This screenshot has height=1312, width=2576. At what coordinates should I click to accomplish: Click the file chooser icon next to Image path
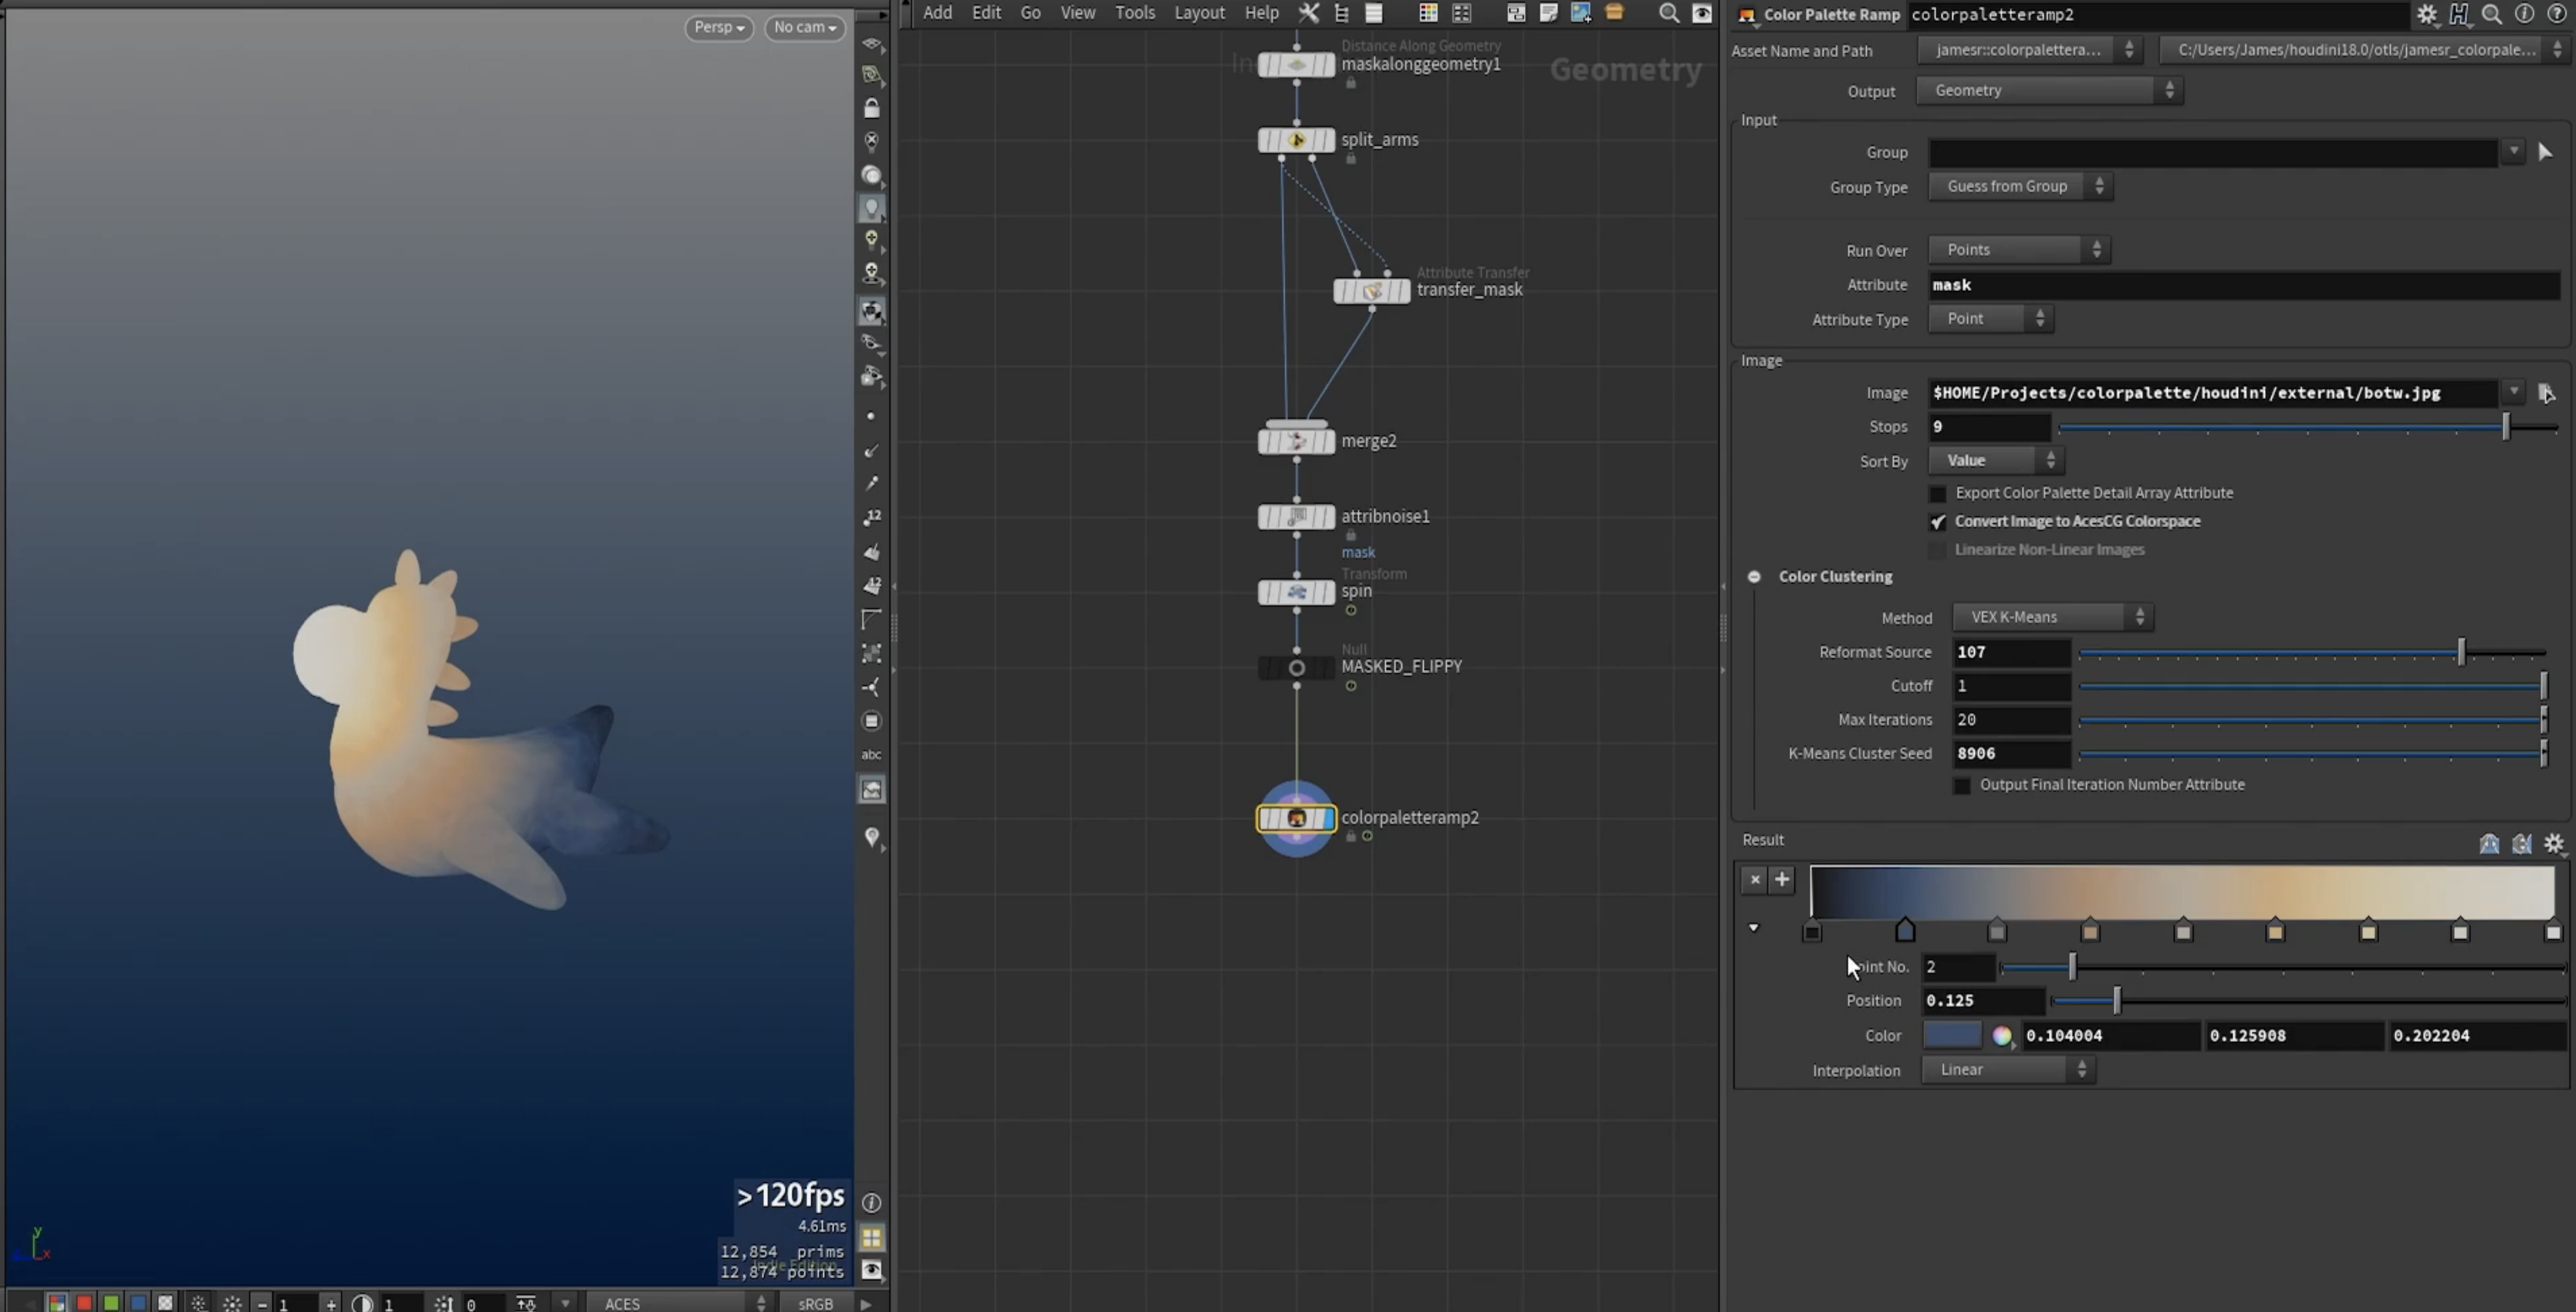pos(2546,393)
